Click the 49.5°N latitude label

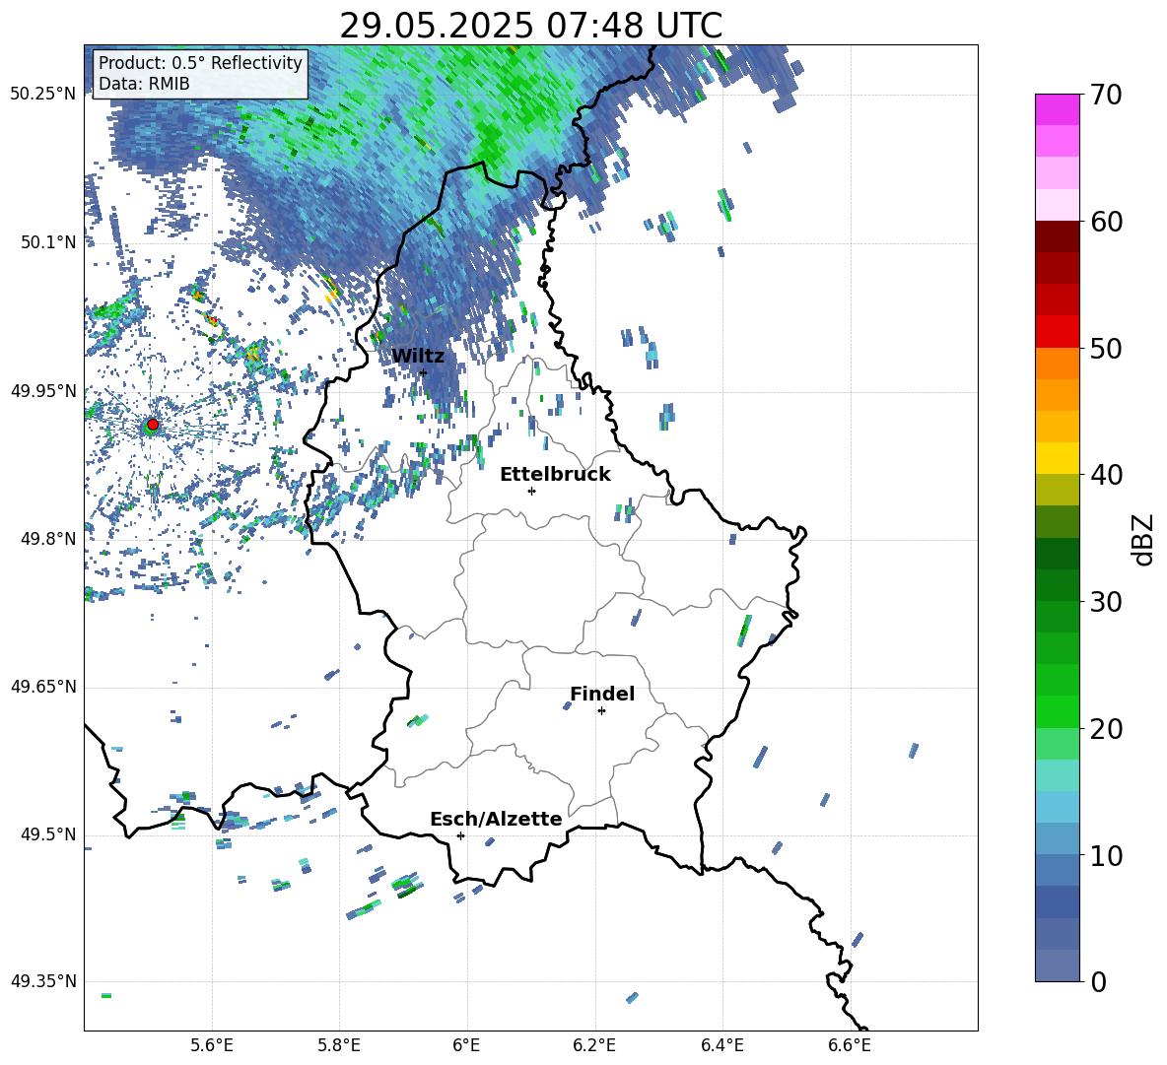point(48,834)
